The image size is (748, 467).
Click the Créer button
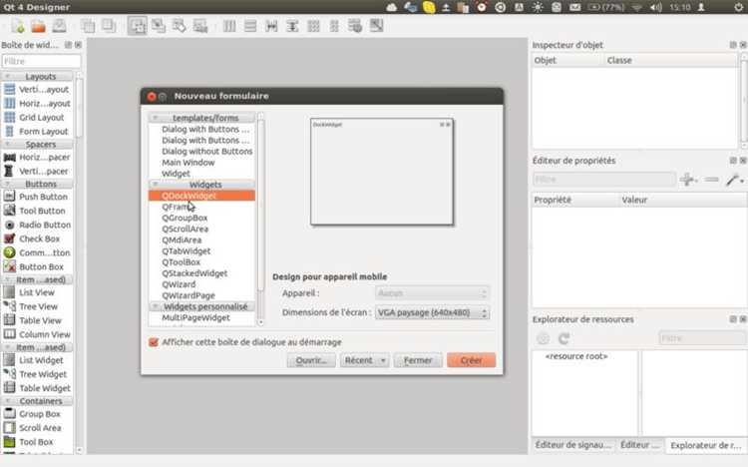tap(472, 360)
